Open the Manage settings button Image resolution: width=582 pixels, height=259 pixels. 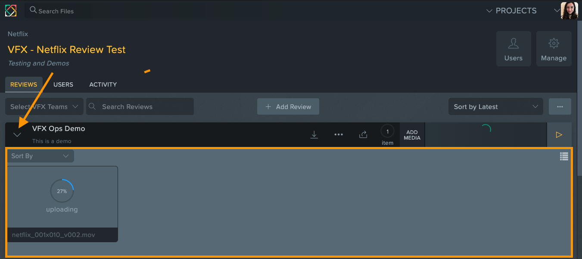(554, 49)
